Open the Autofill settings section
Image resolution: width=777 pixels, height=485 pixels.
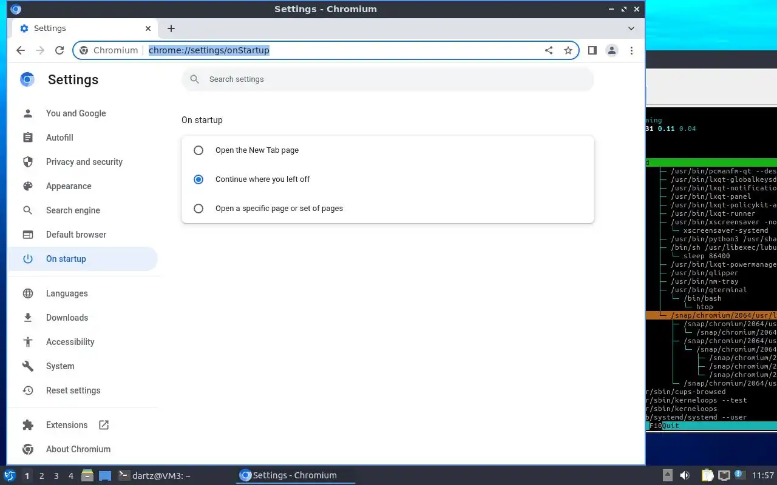click(83, 138)
